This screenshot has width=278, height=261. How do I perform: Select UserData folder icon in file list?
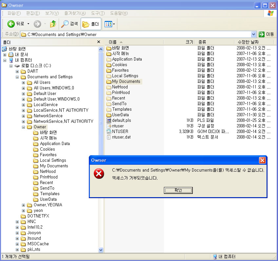[109, 115]
